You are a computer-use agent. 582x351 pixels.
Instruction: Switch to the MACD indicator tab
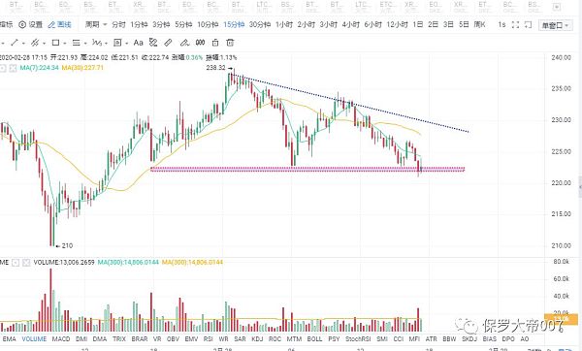[61, 338]
